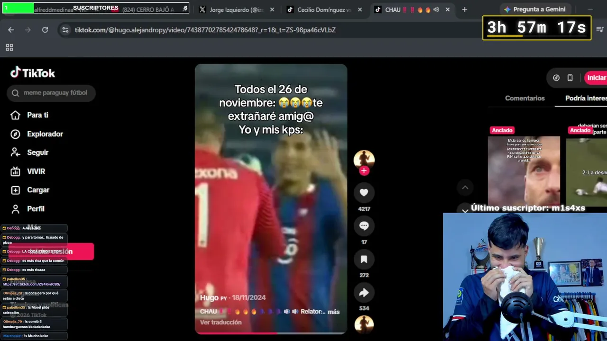This screenshot has height=341, width=607.
Task: Save the video with the bookmark icon
Action: coord(364,259)
